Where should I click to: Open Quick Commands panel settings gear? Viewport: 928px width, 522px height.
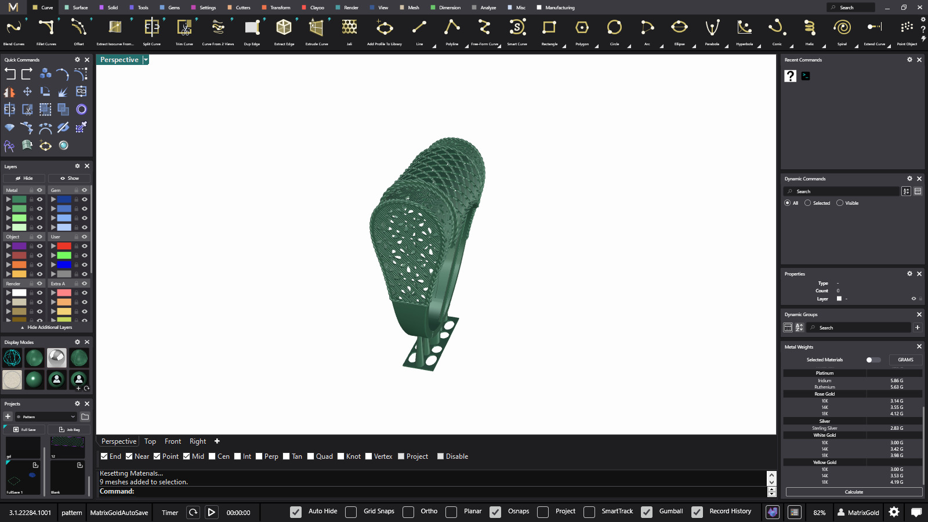click(x=77, y=60)
